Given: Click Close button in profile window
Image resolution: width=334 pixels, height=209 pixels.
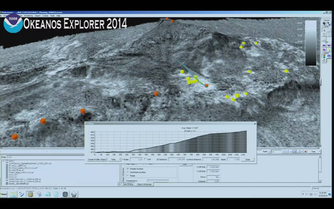Looking at the screenshot, I should 248,160.
